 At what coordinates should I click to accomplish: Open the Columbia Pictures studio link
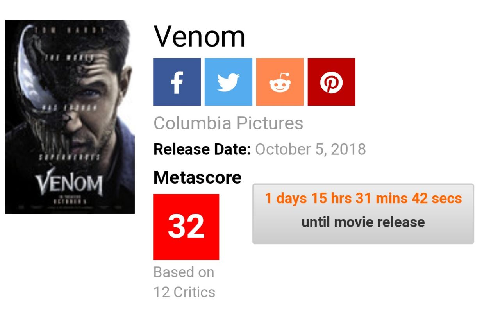point(228,123)
